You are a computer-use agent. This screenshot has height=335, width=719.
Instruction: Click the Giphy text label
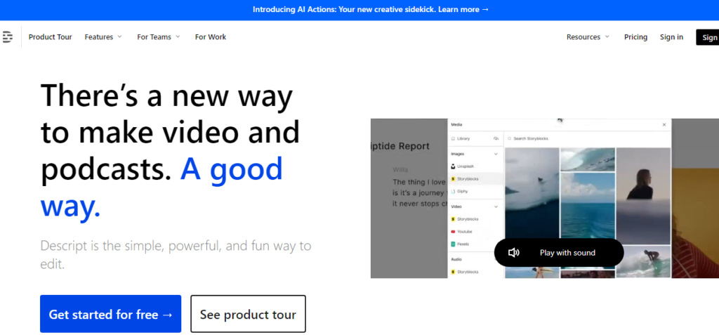[x=462, y=191]
